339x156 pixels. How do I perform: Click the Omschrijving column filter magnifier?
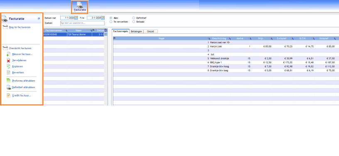coord(229,38)
